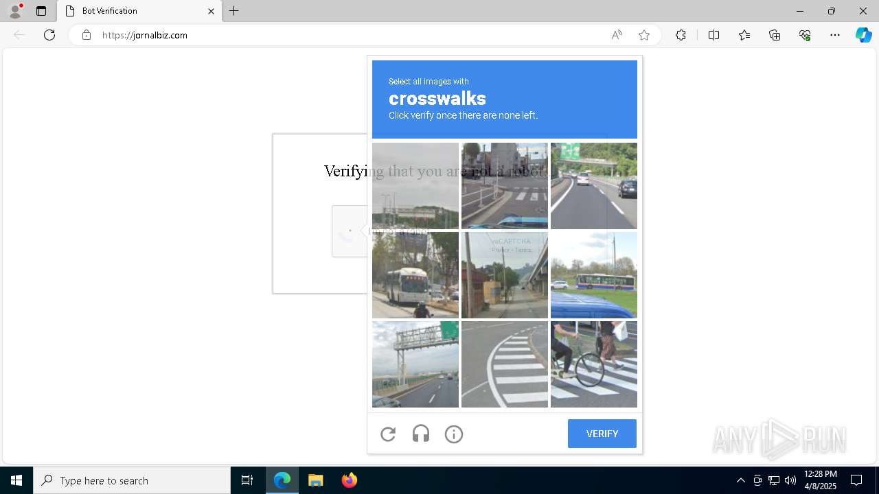Click the taskbar search box

coord(132,480)
